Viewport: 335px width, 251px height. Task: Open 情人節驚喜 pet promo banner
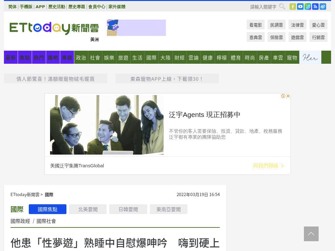click(56, 78)
